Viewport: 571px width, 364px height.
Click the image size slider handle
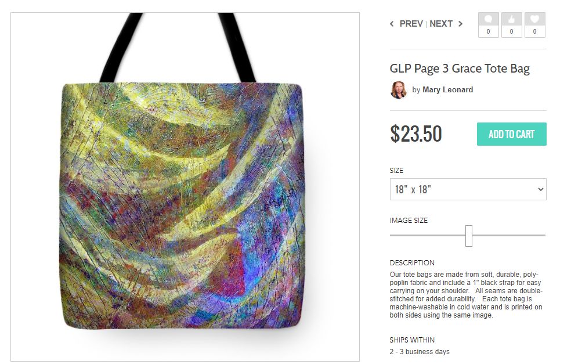[469, 236]
